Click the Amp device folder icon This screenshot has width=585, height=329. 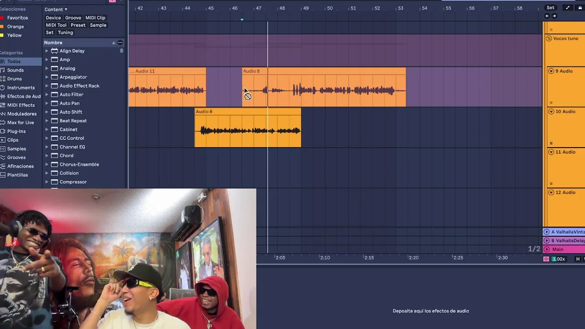tap(54, 59)
